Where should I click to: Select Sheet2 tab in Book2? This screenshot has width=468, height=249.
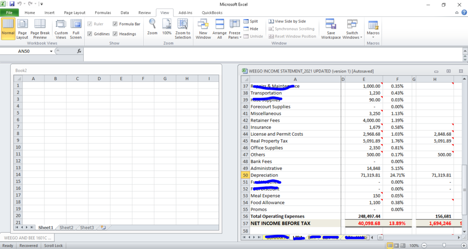tap(66, 227)
